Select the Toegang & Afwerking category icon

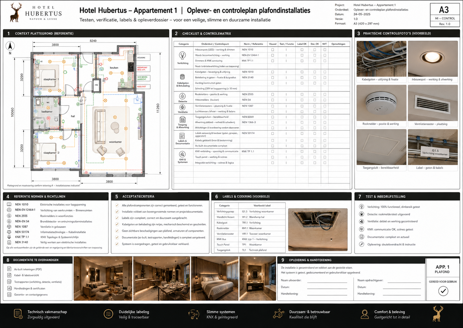tap(183, 120)
